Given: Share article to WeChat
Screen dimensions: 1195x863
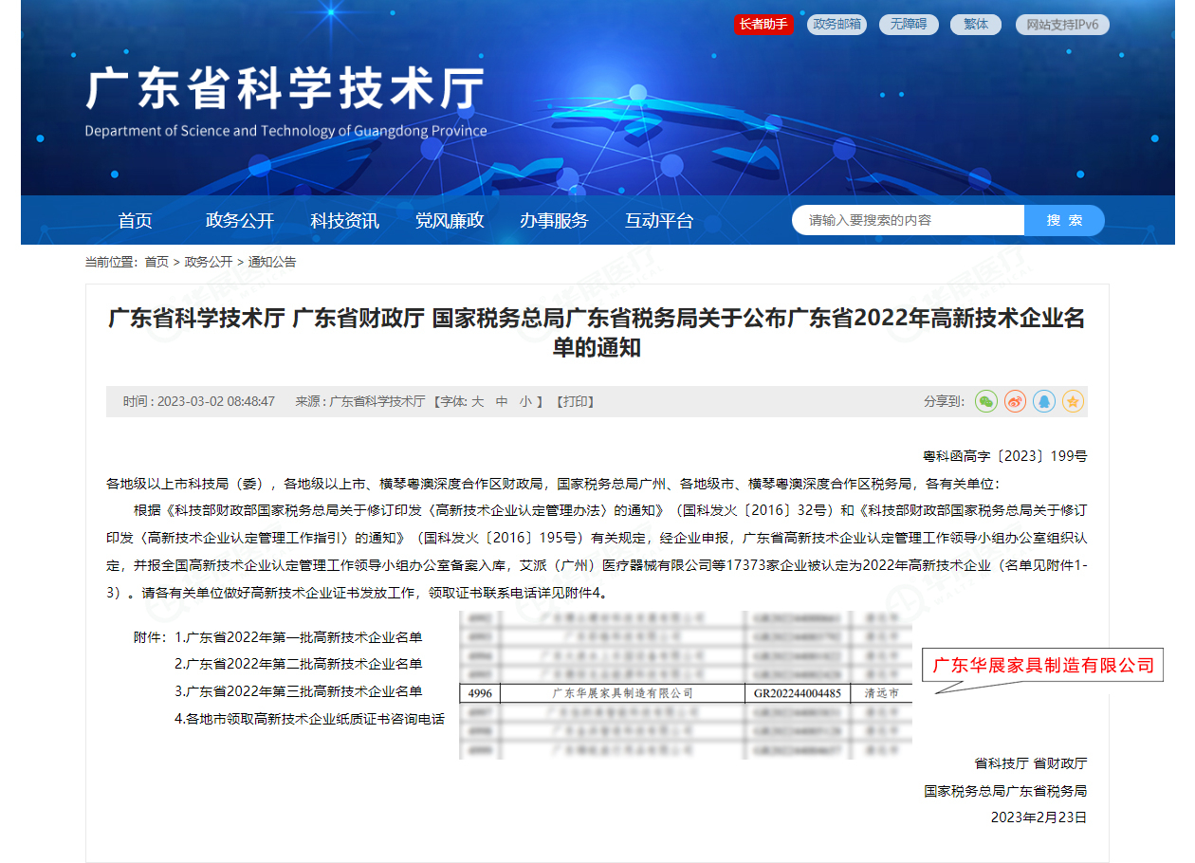Looking at the screenshot, I should tap(986, 401).
